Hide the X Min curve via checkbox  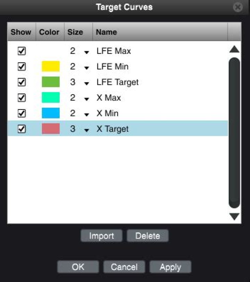[x=22, y=113]
